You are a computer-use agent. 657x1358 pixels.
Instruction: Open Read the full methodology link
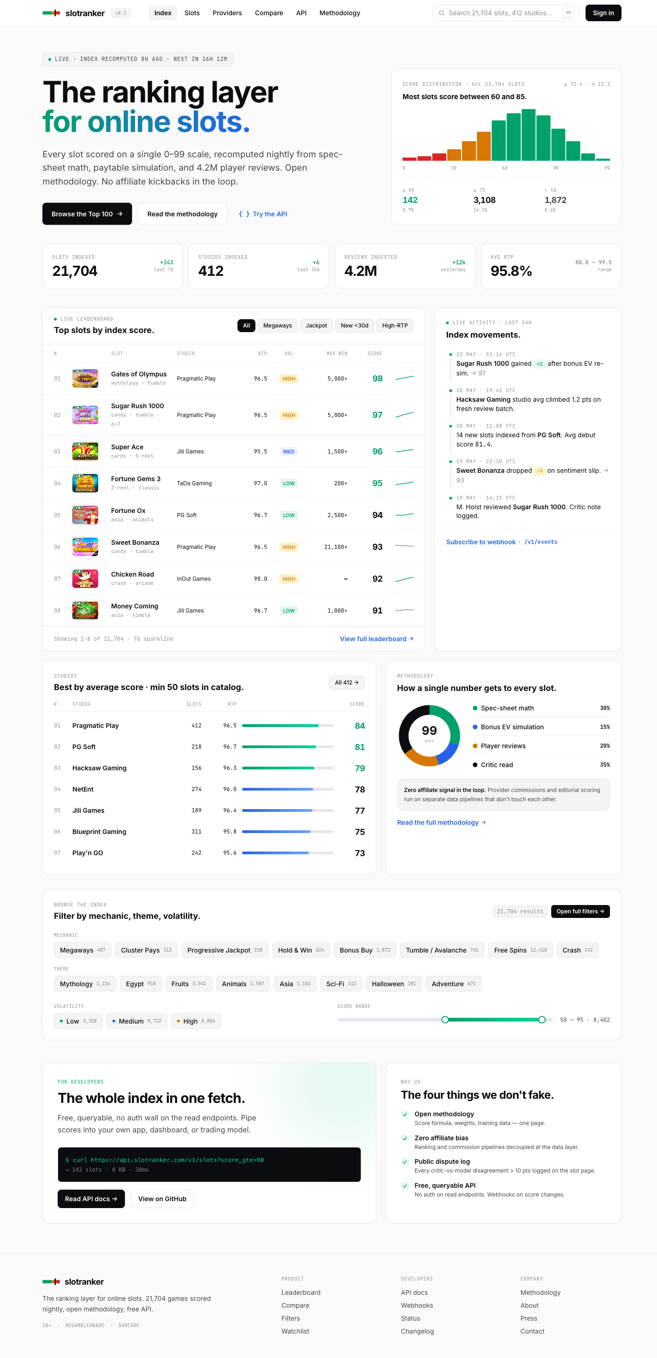441,822
